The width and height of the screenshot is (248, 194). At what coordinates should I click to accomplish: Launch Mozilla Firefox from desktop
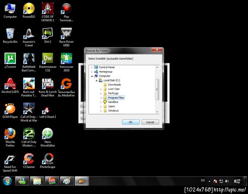coord(10,138)
